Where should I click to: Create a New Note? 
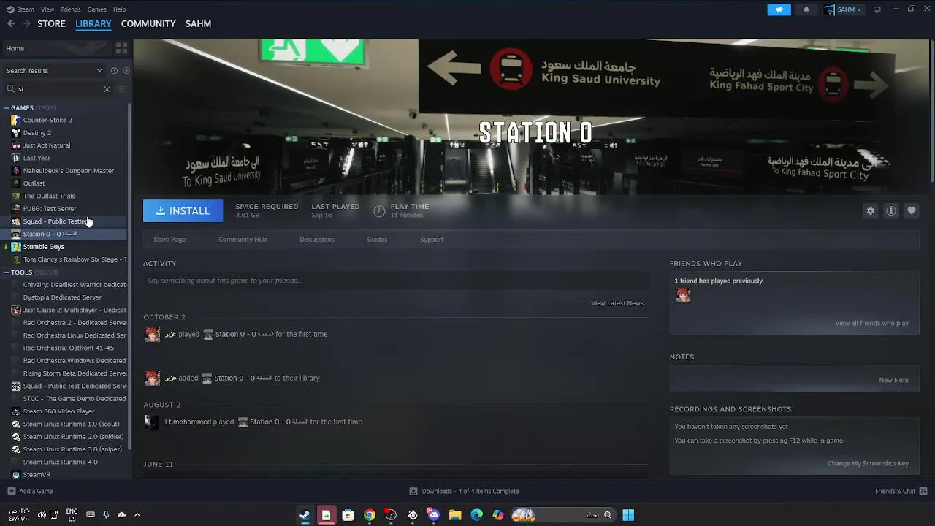click(x=893, y=380)
